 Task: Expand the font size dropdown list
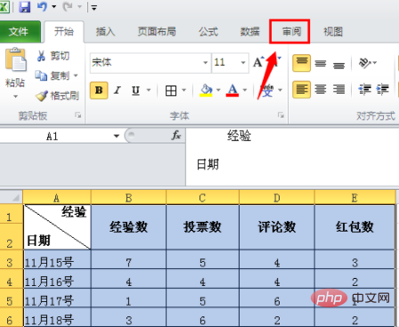click(243, 62)
